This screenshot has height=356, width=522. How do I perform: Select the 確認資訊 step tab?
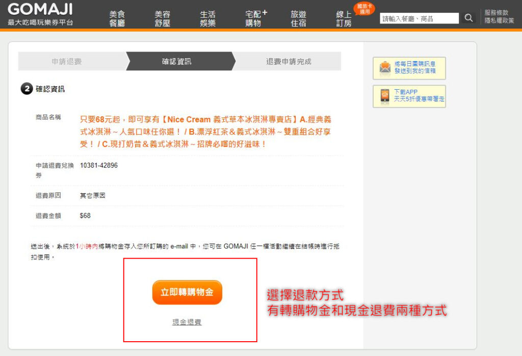point(176,61)
